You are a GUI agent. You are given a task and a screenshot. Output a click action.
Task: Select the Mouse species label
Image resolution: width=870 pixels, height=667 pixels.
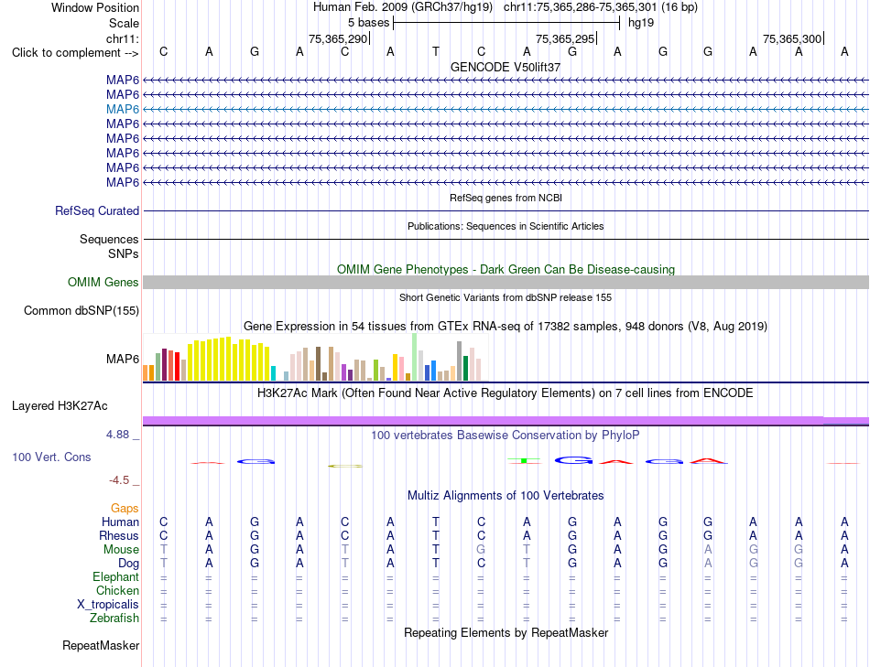point(121,550)
